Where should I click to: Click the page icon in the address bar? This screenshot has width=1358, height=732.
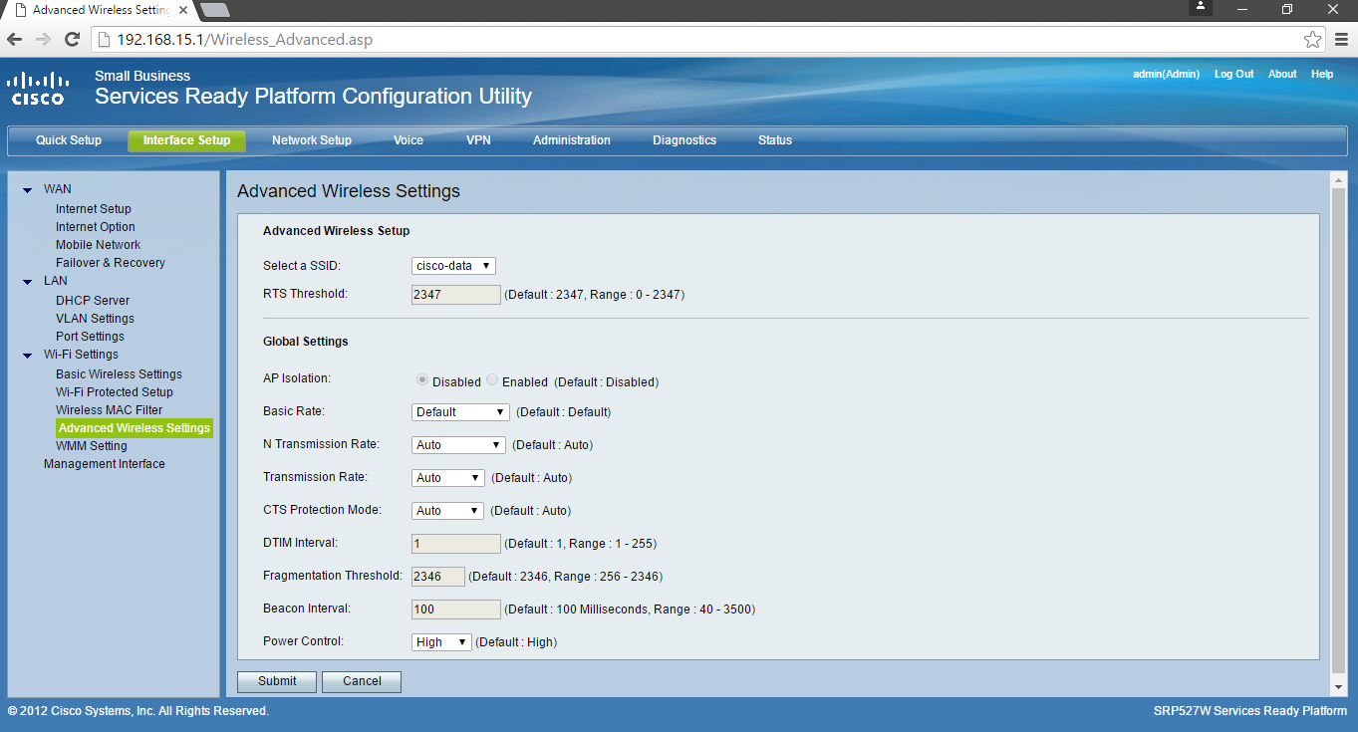(104, 40)
